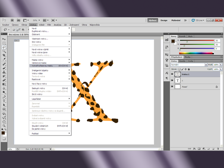Hide the Vrstva 1 layer
Viewport: 224px width, 168px height.
pyautogui.click(x=172, y=74)
